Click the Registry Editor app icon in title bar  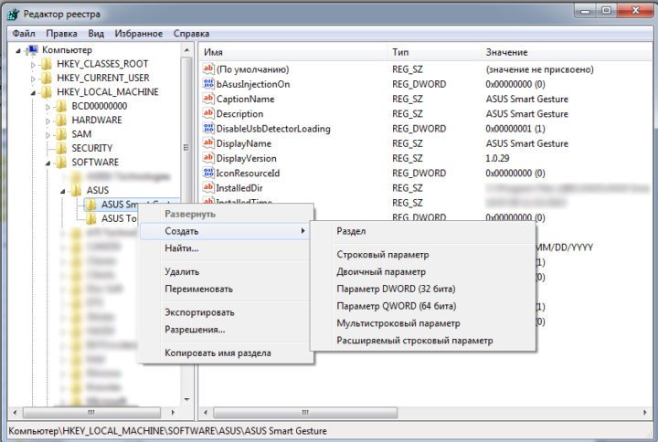click(13, 15)
